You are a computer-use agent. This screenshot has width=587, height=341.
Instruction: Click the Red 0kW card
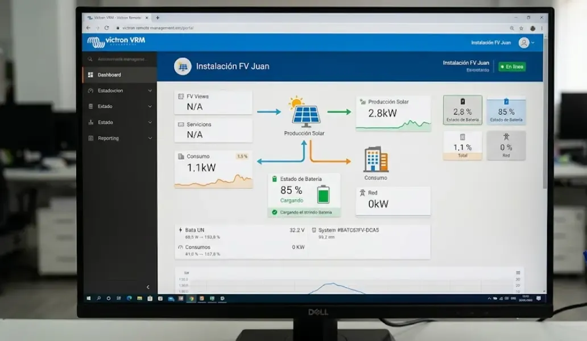point(393,200)
